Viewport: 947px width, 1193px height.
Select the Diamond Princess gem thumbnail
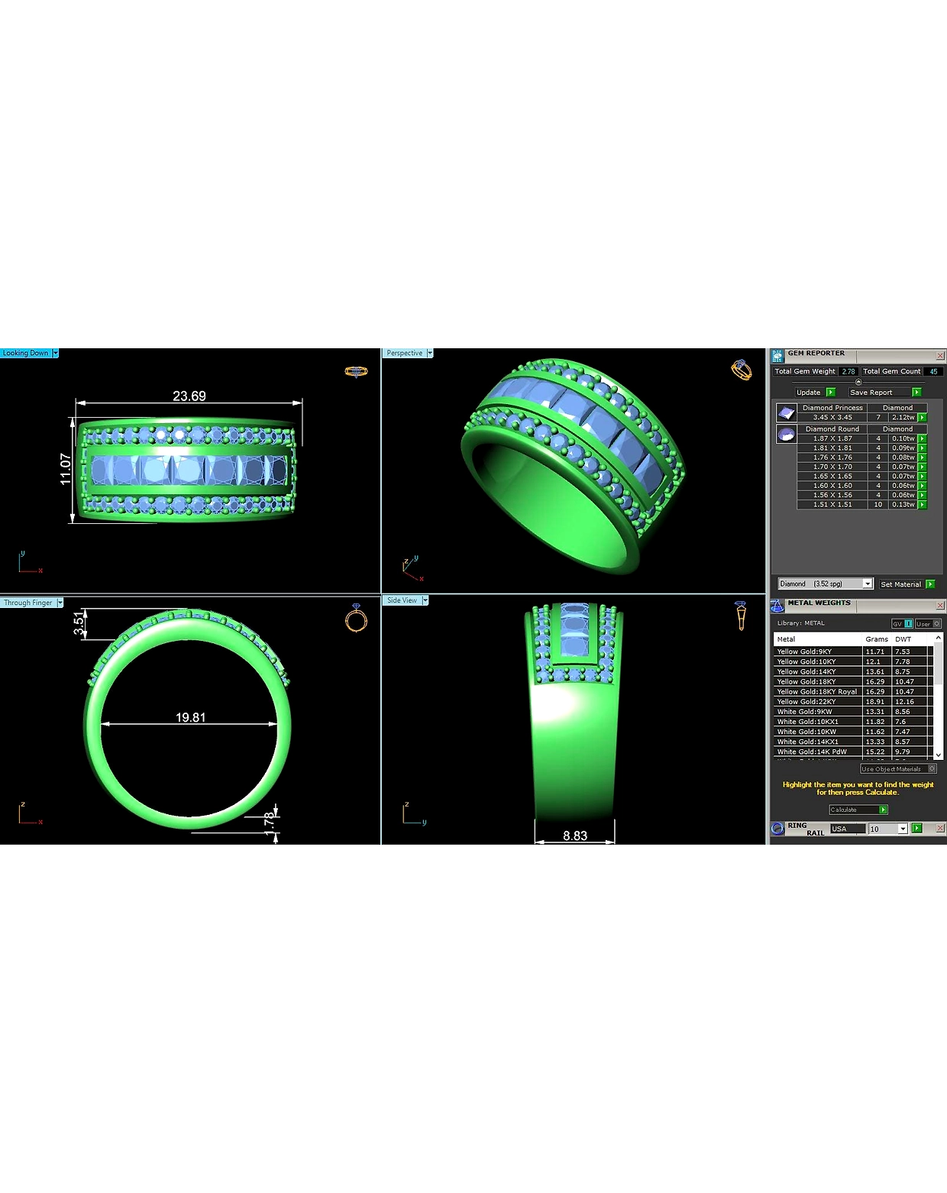click(786, 412)
